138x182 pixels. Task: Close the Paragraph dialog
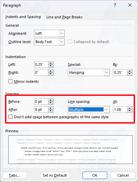pos(130,5)
